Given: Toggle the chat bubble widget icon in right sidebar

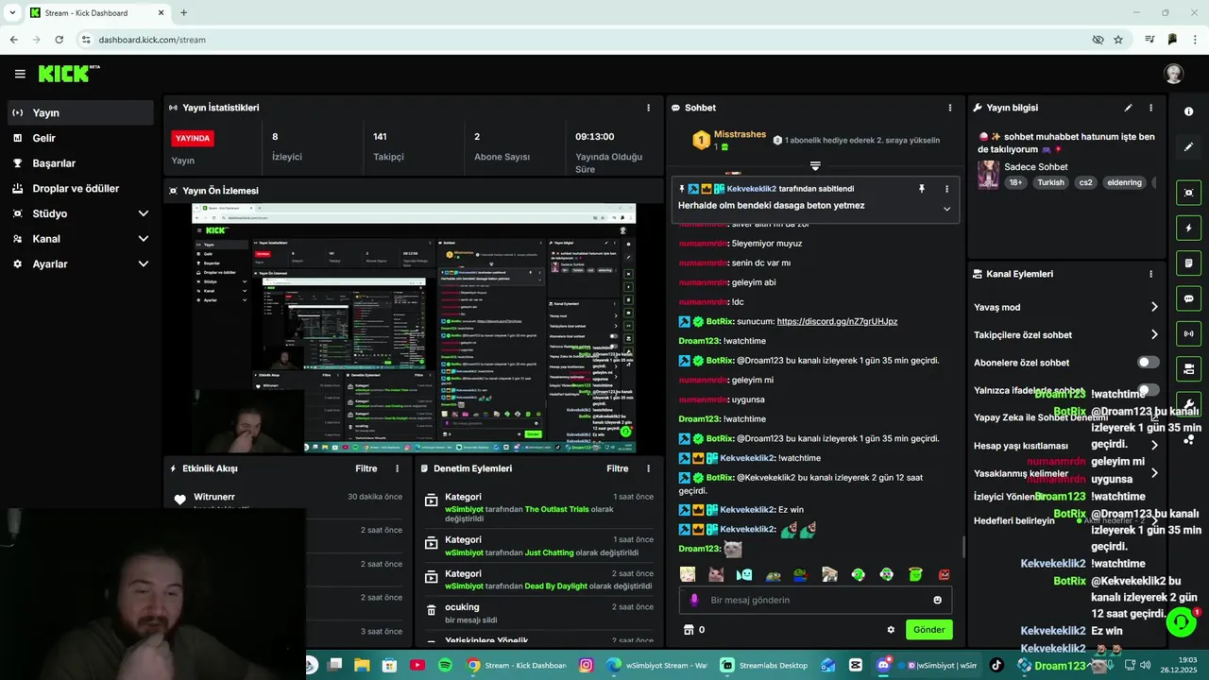Looking at the screenshot, I should click(x=1188, y=298).
